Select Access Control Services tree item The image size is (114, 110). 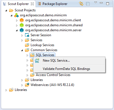click(x=53, y=75)
